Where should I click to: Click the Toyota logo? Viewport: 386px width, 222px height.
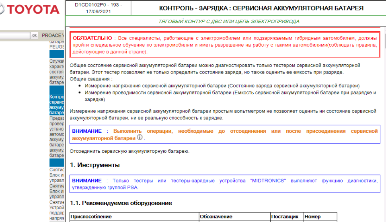tap(29, 9)
